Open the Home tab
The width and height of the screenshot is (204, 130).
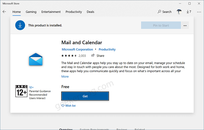click(17, 12)
